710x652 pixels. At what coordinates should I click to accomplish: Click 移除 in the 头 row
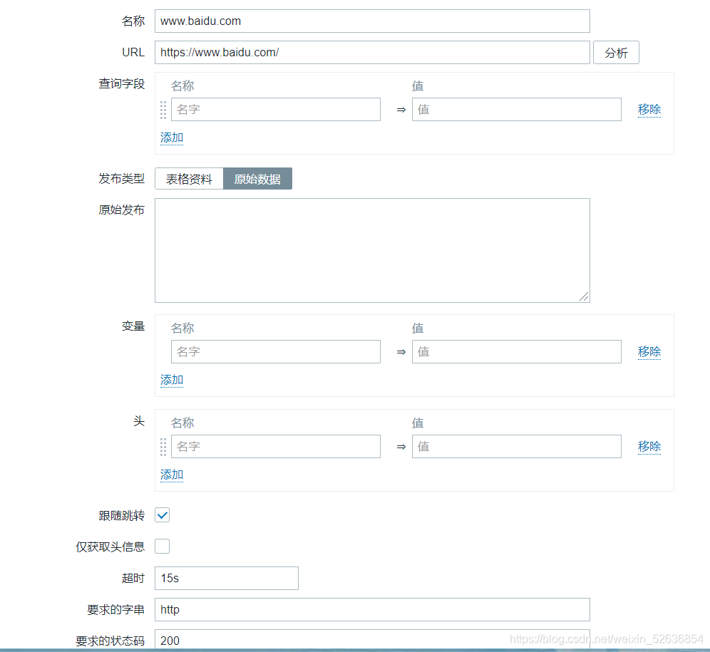pos(649,447)
